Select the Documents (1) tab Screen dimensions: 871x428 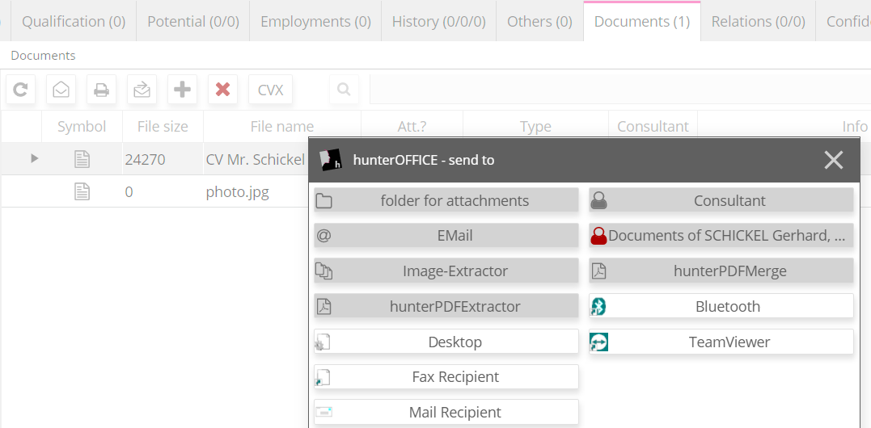(x=642, y=22)
